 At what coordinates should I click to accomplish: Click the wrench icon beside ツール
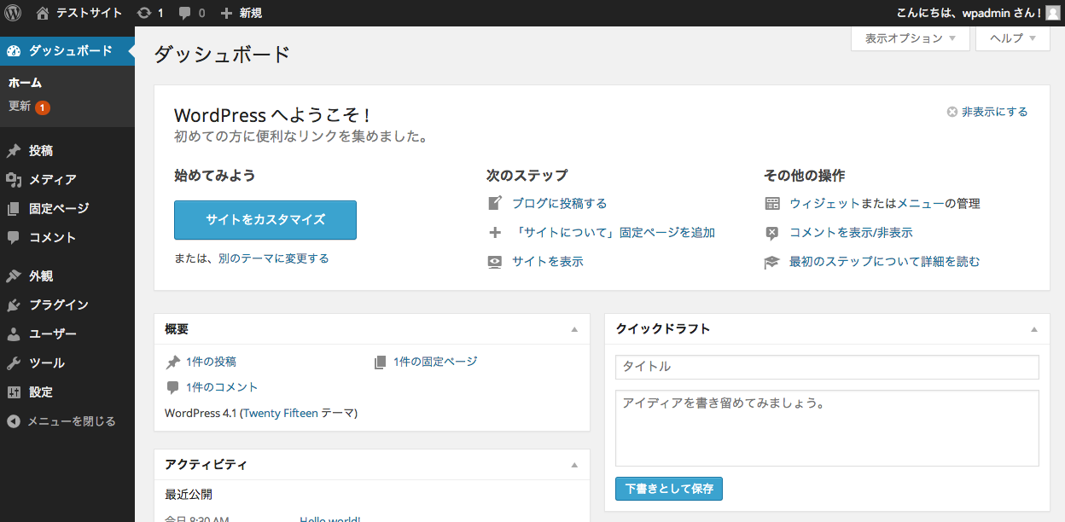point(13,363)
